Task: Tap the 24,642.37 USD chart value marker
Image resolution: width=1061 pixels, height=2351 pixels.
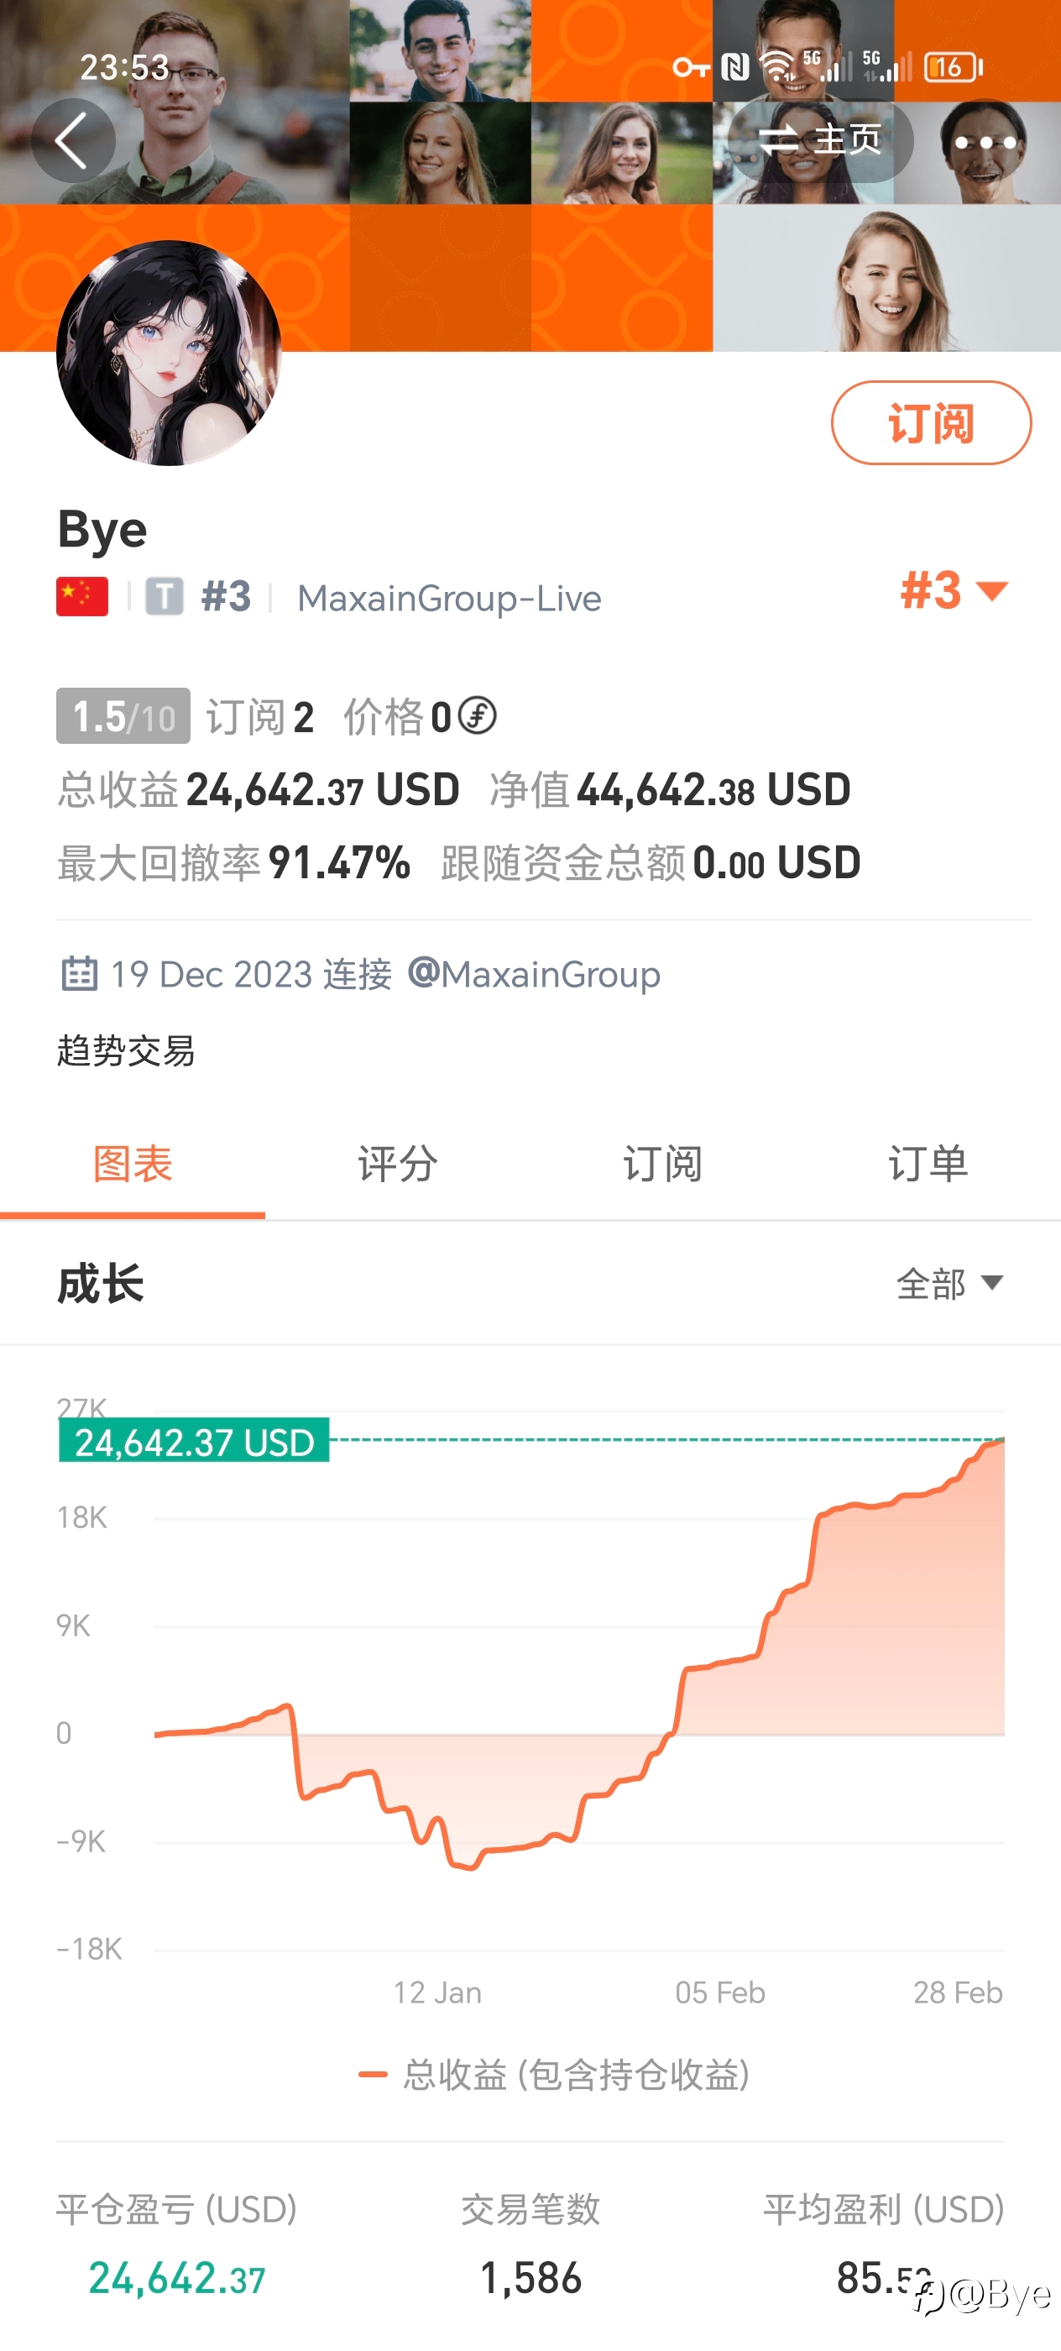Action: pos(193,1441)
